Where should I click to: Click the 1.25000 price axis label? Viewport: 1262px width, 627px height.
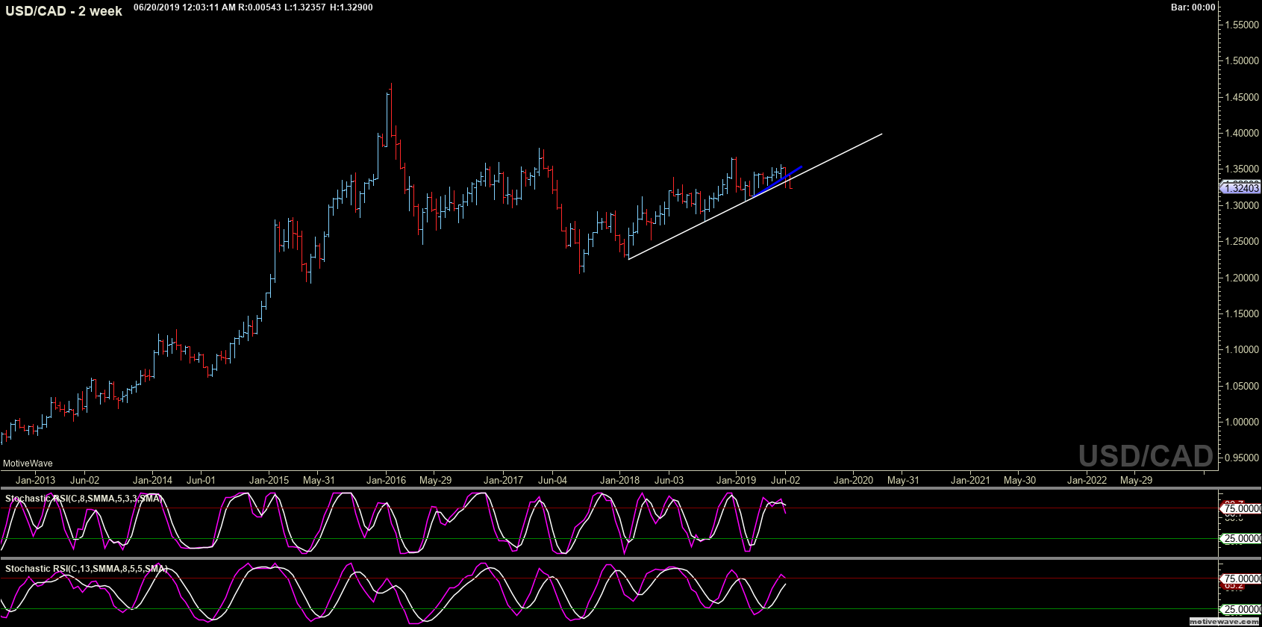pos(1242,241)
